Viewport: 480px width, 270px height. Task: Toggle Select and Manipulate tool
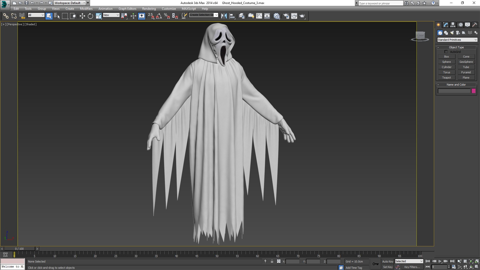point(133,16)
